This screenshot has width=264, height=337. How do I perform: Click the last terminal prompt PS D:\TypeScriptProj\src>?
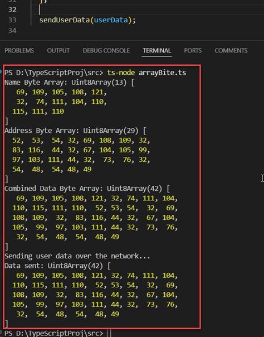54,333
